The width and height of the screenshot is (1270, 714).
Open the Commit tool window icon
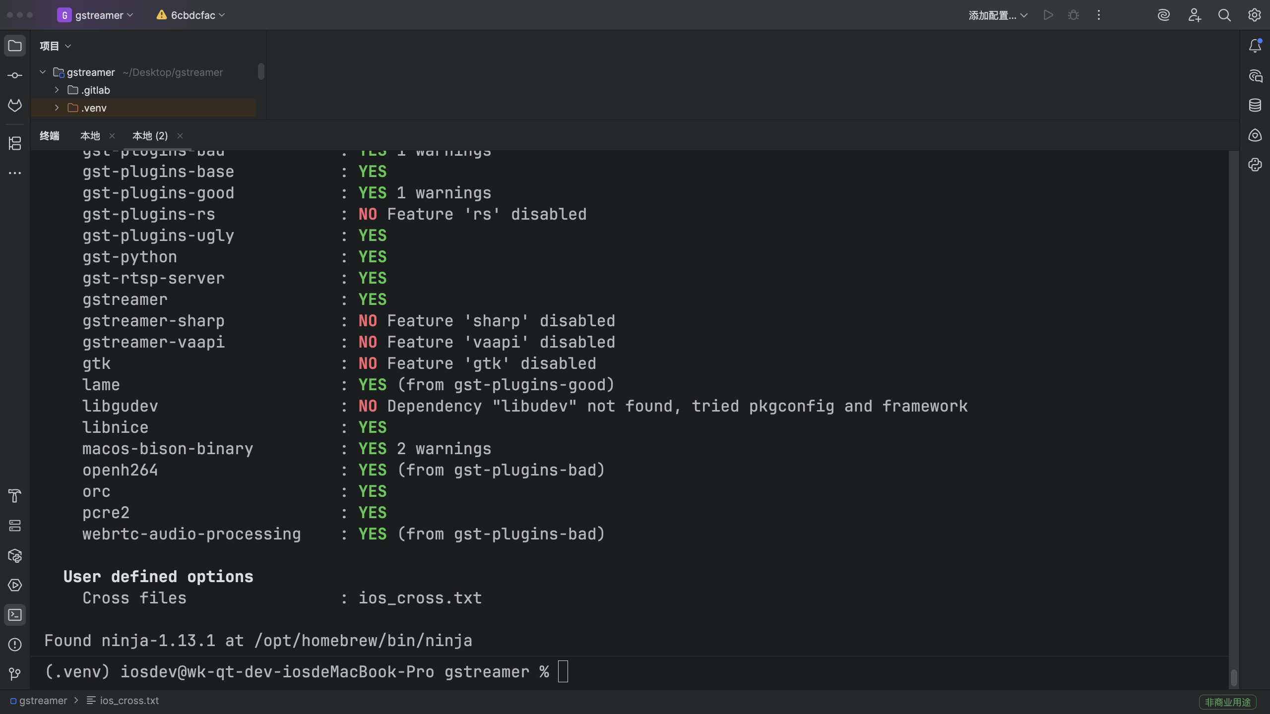pos(15,75)
